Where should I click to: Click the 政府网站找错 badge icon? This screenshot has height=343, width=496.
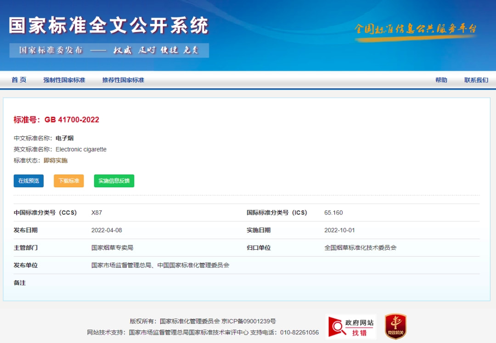351,326
